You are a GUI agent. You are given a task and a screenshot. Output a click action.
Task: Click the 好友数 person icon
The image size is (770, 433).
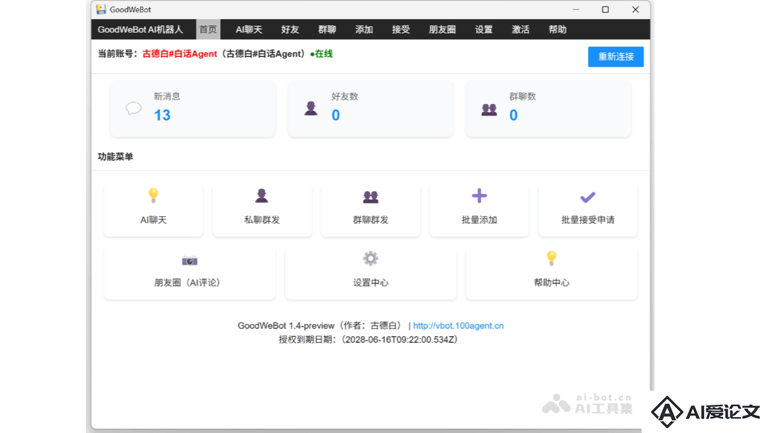[311, 108]
